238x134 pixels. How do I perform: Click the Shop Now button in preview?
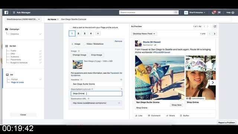click(x=177, y=105)
